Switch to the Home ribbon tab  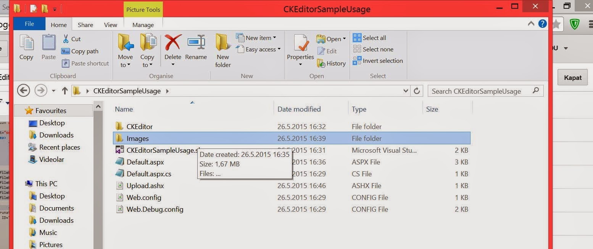click(x=59, y=25)
